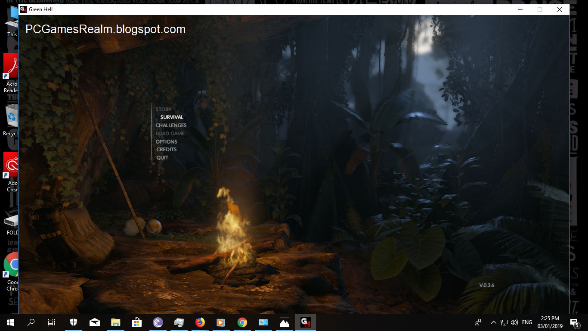Open network status tray icon

504,322
